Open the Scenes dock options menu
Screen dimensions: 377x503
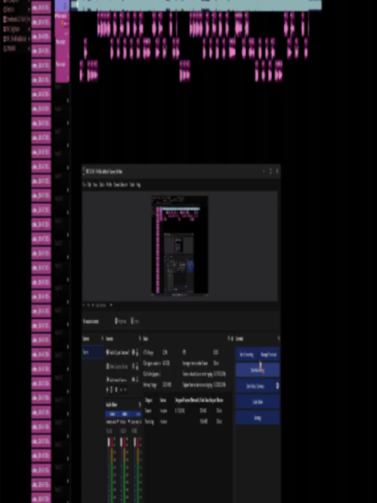[x=102, y=338]
